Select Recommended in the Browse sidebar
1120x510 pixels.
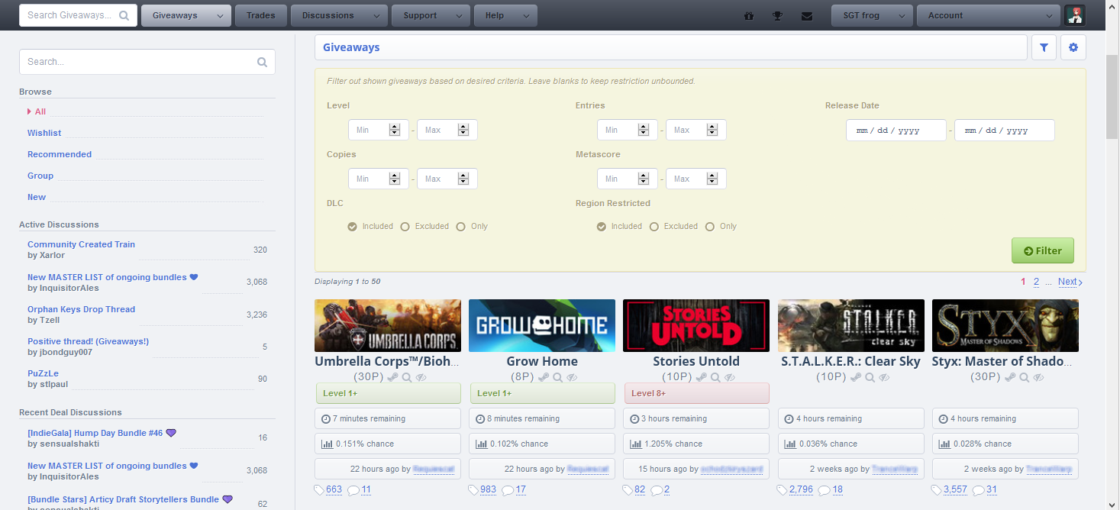pos(60,154)
